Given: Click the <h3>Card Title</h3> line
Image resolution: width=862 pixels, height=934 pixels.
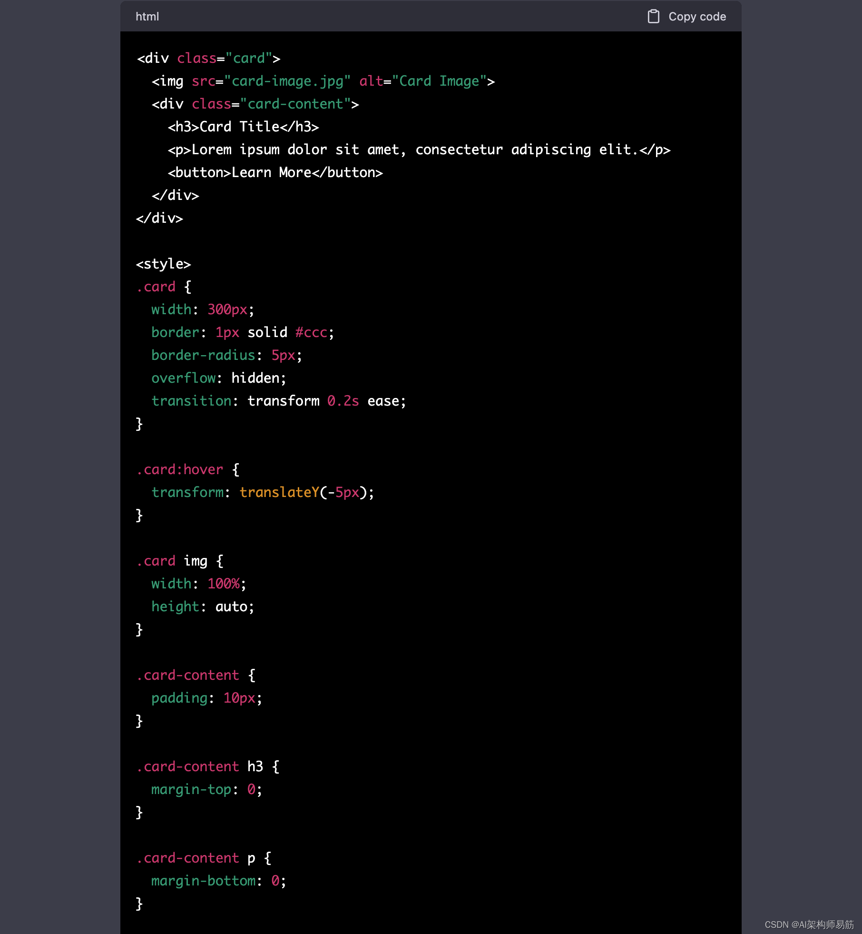Looking at the screenshot, I should click(243, 127).
